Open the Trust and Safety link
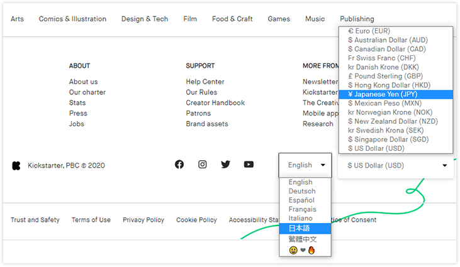Screen dimensions: 460x267 point(35,220)
